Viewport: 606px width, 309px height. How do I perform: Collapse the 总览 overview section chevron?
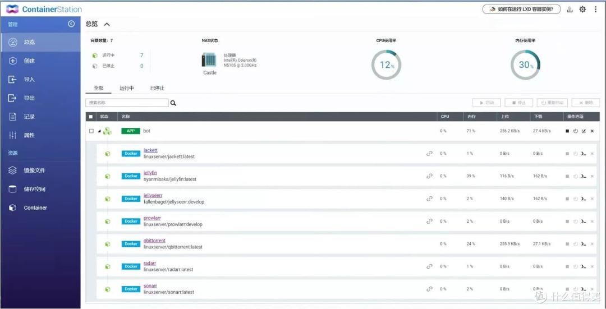pos(107,24)
